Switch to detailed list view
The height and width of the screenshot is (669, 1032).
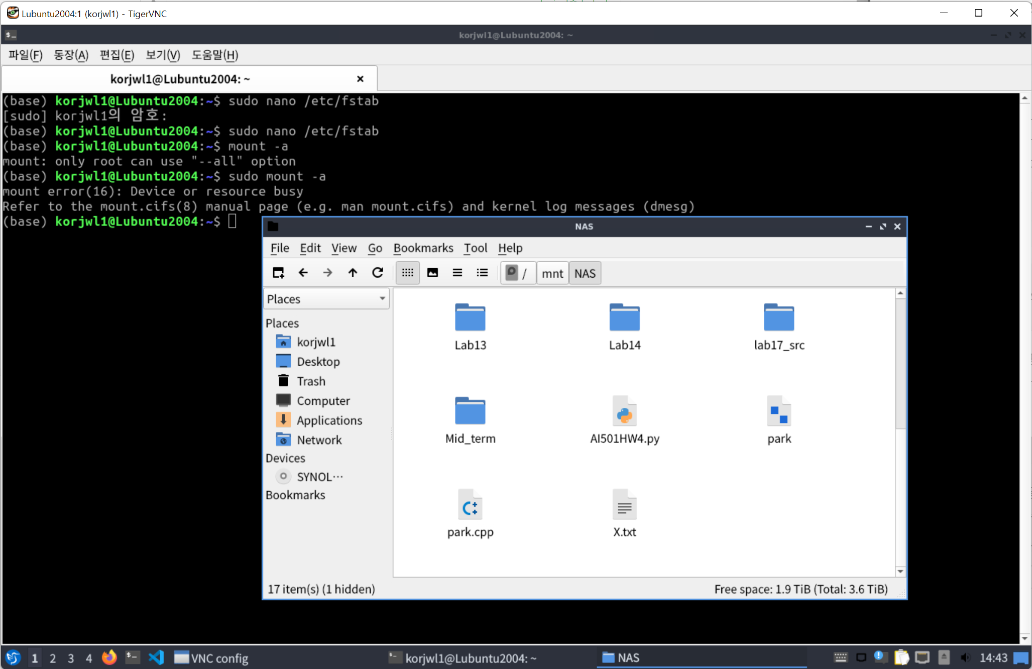tap(482, 273)
